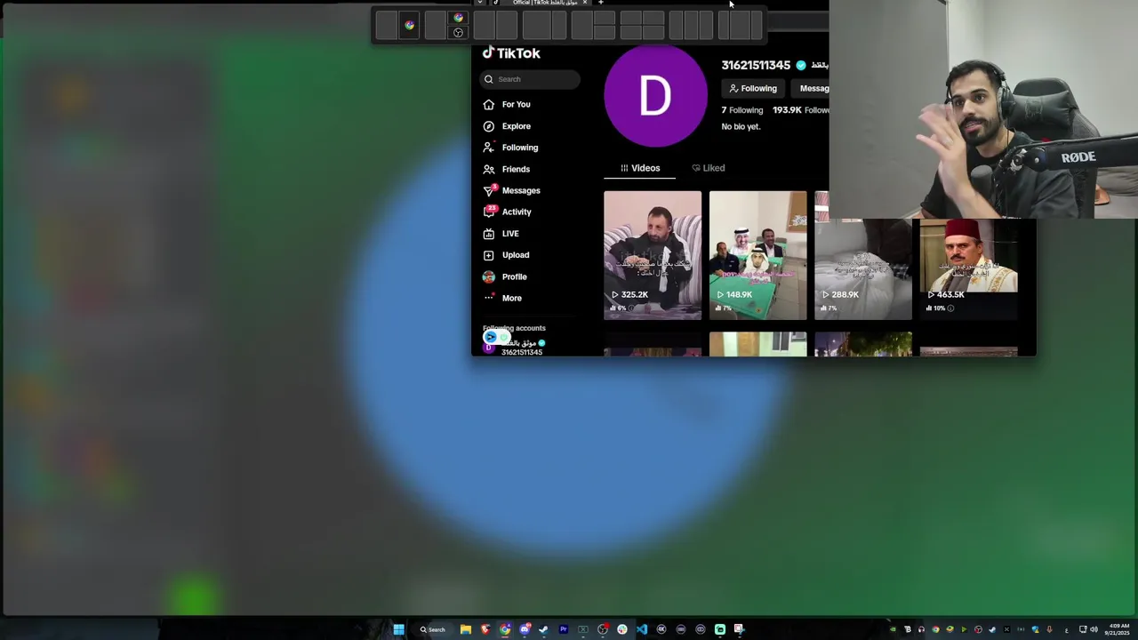Click the plus Upload icon
Screen dimensions: 1138x640
tap(488, 255)
